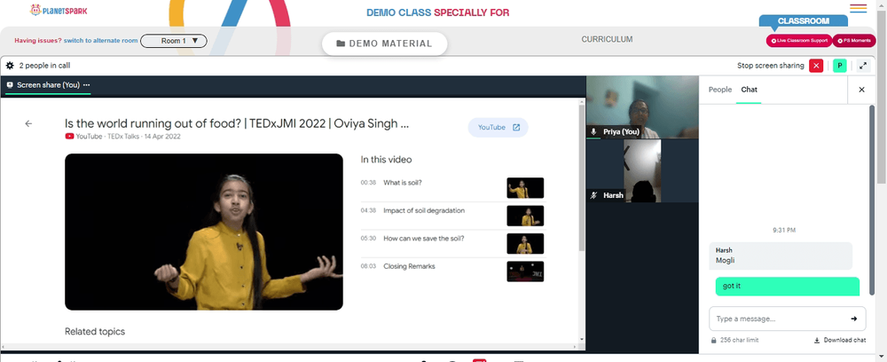Click the PS Moments button
The width and height of the screenshot is (887, 362).
tap(853, 41)
